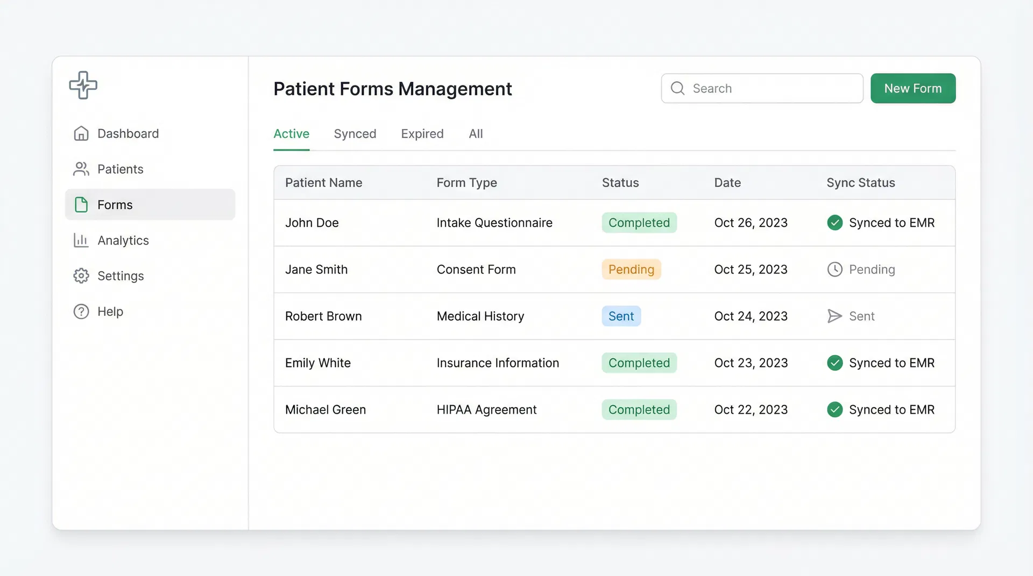Open Help using the question mark icon
The width and height of the screenshot is (1033, 576).
coord(81,311)
